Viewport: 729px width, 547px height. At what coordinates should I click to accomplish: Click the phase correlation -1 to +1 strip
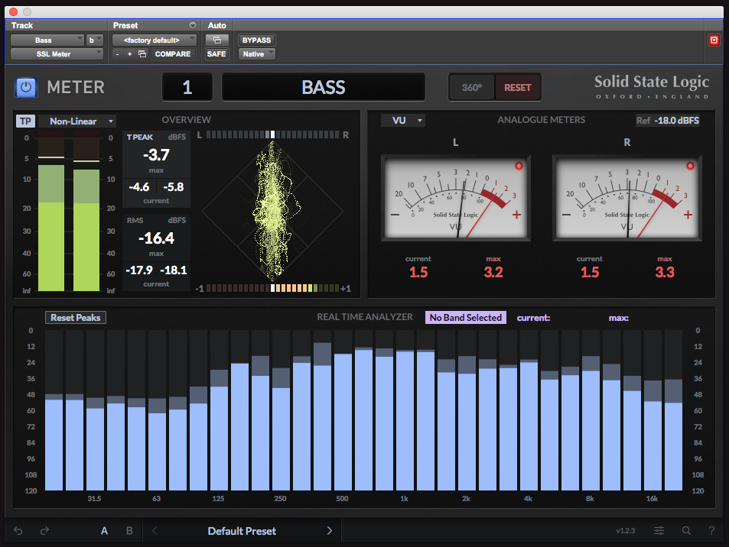tap(272, 288)
